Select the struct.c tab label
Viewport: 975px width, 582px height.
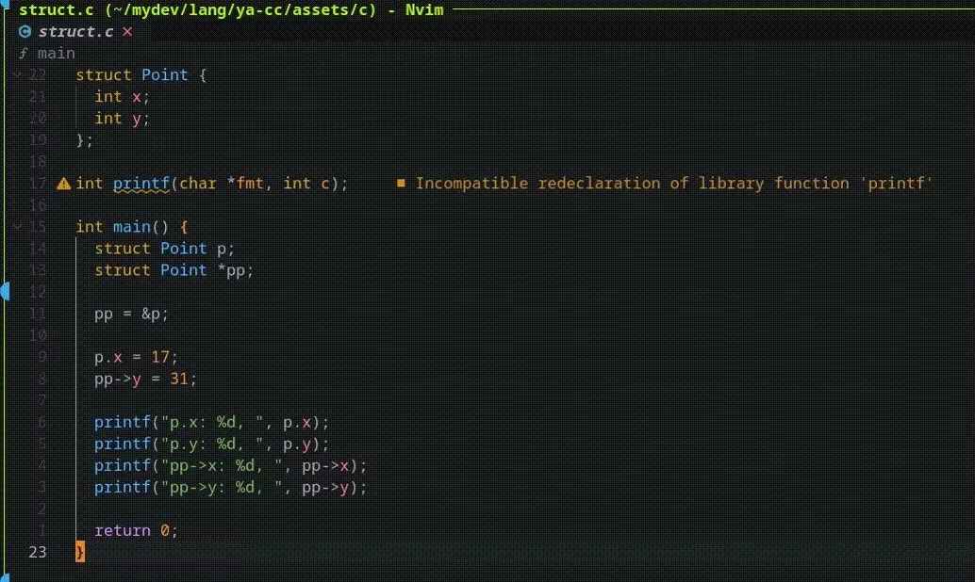pyautogui.click(x=75, y=32)
